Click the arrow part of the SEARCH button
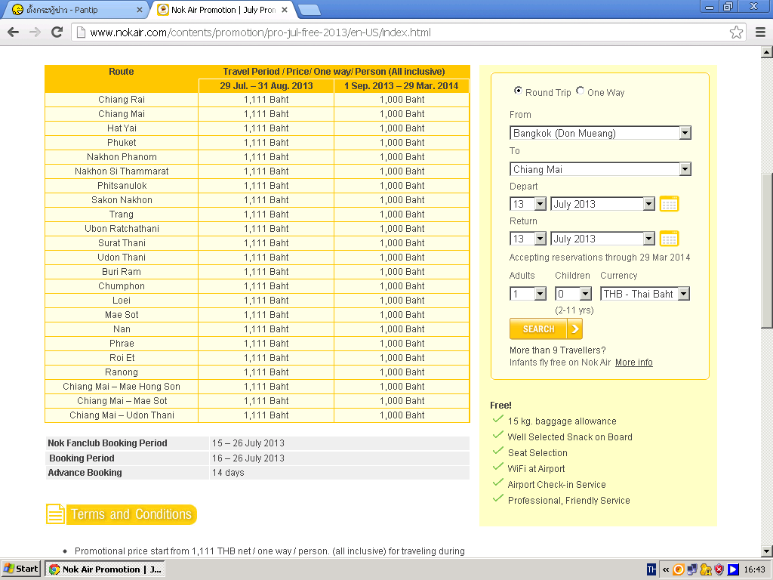 pos(574,329)
